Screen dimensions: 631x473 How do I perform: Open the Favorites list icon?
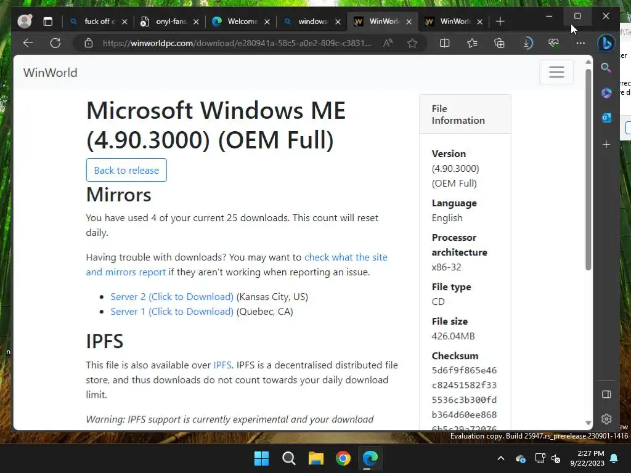[472, 43]
